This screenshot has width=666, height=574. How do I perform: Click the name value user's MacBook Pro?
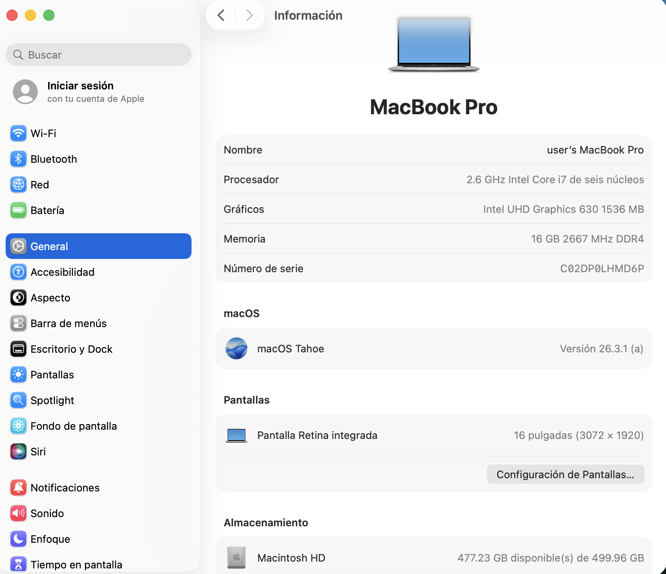595,150
